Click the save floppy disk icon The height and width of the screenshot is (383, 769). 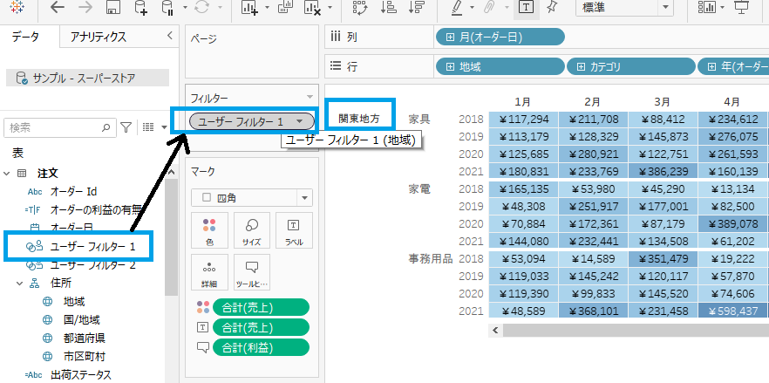112,8
